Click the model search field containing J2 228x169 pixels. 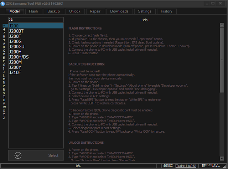pyautogui.click(x=36, y=20)
